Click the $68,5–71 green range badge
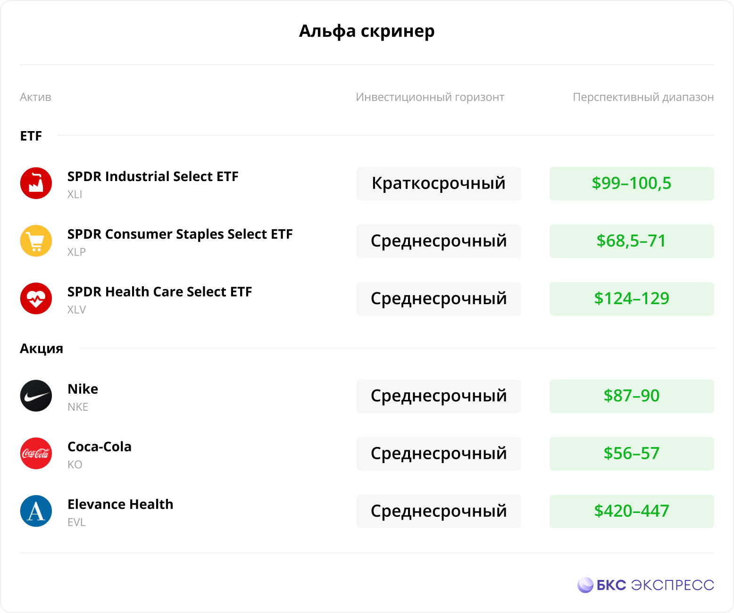 click(x=632, y=241)
